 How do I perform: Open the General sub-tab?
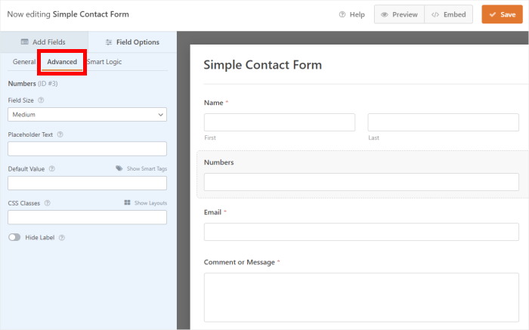click(x=24, y=62)
